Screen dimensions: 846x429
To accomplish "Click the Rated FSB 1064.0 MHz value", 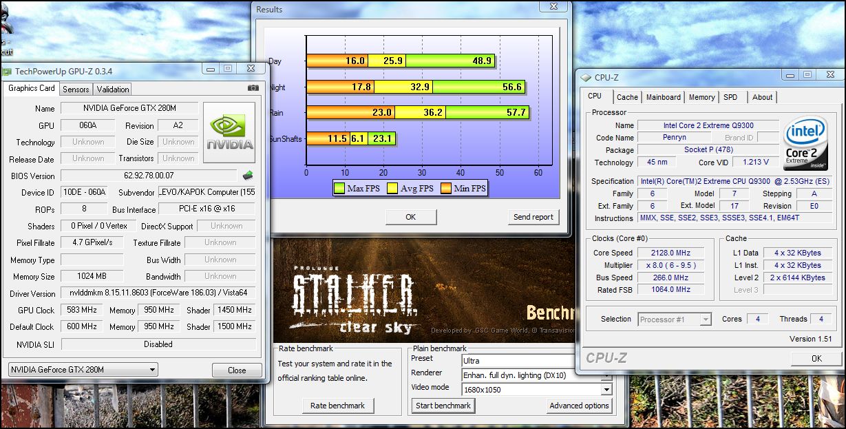I will [670, 290].
